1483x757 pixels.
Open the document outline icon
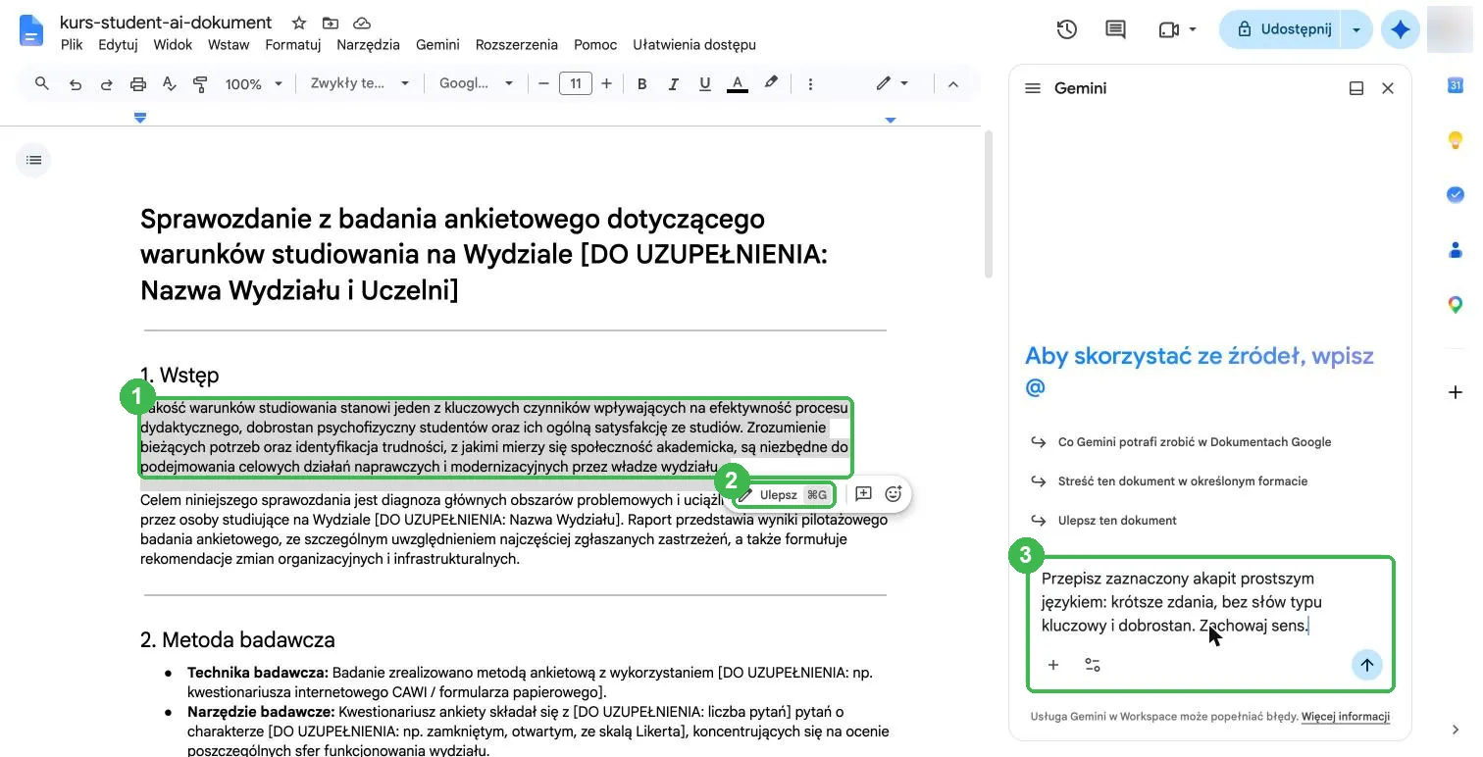[34, 160]
